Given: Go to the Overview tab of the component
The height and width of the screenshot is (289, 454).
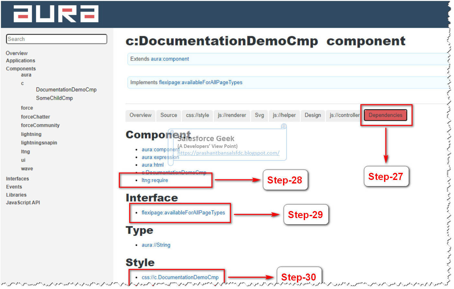Looking at the screenshot, I should point(140,115).
